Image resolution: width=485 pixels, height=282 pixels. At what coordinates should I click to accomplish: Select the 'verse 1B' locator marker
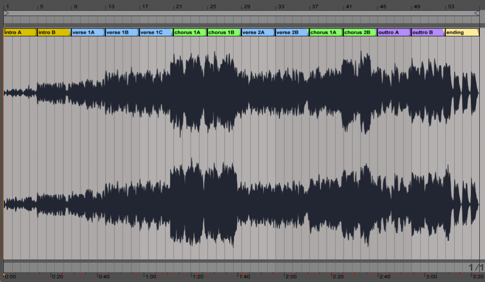122,33
